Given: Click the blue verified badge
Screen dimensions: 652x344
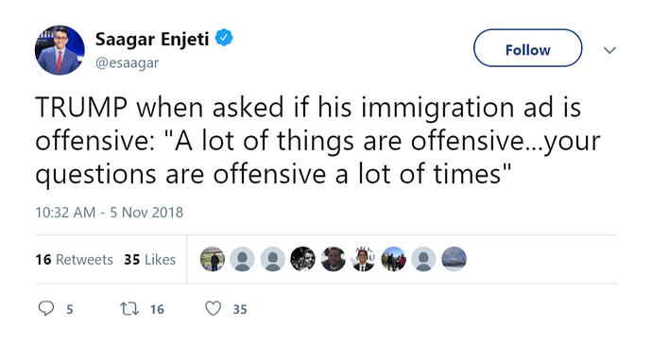Looking at the screenshot, I should click(224, 38).
